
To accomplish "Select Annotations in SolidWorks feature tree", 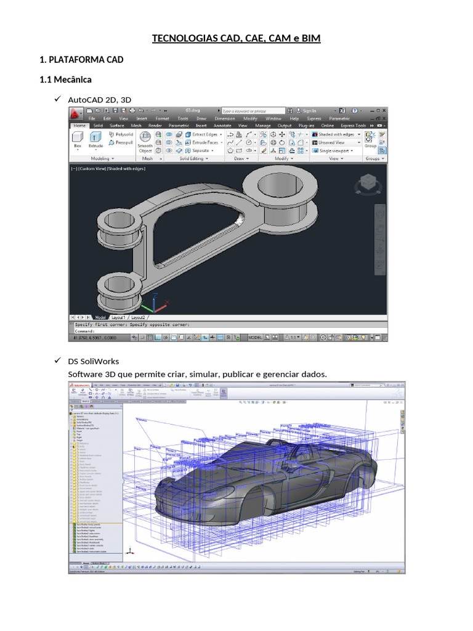I will pyautogui.click(x=82, y=419).
